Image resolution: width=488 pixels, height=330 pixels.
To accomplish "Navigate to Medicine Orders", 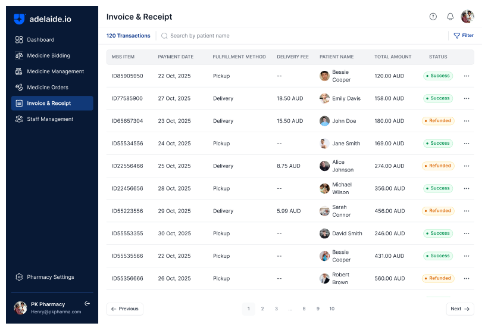I will point(47,88).
